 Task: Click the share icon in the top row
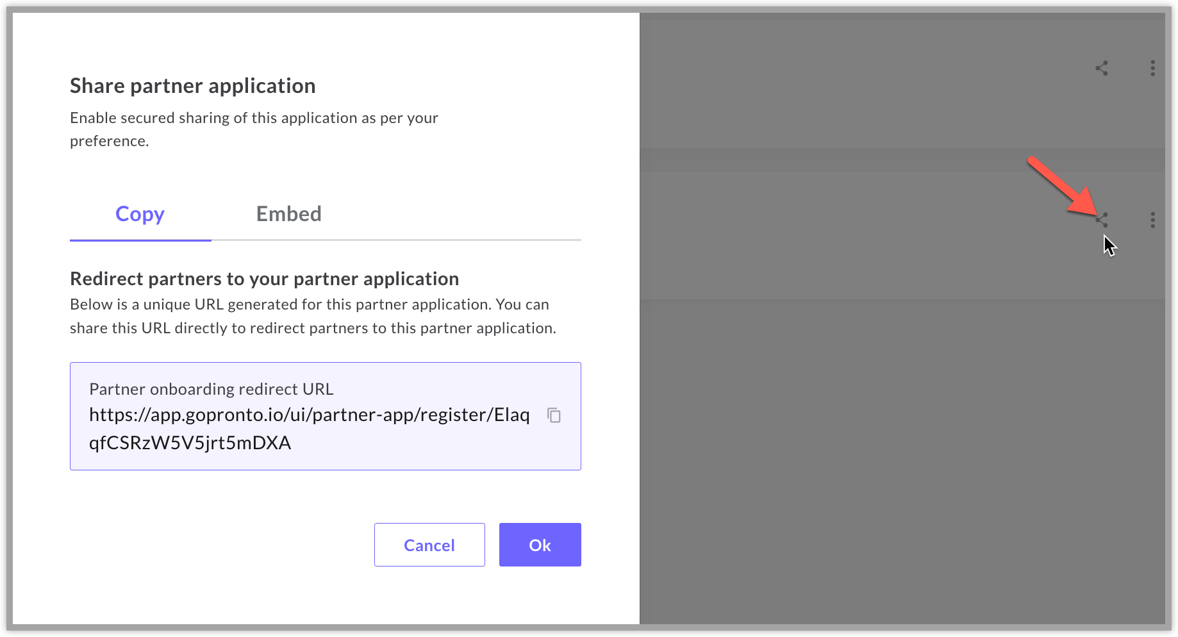click(1101, 69)
